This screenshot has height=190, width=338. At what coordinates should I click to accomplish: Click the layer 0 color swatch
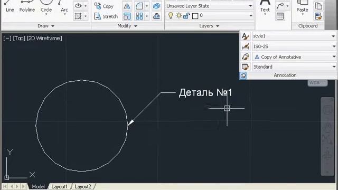(195, 16)
